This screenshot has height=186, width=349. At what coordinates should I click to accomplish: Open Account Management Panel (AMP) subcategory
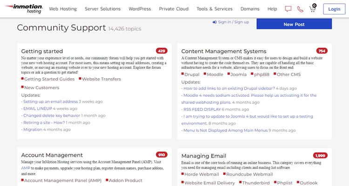click(x=63, y=180)
